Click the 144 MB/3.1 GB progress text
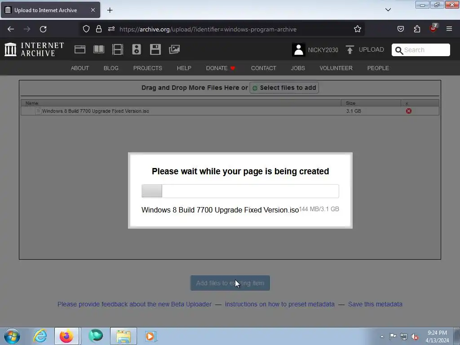Screen dimensions: 460x345 (319, 209)
